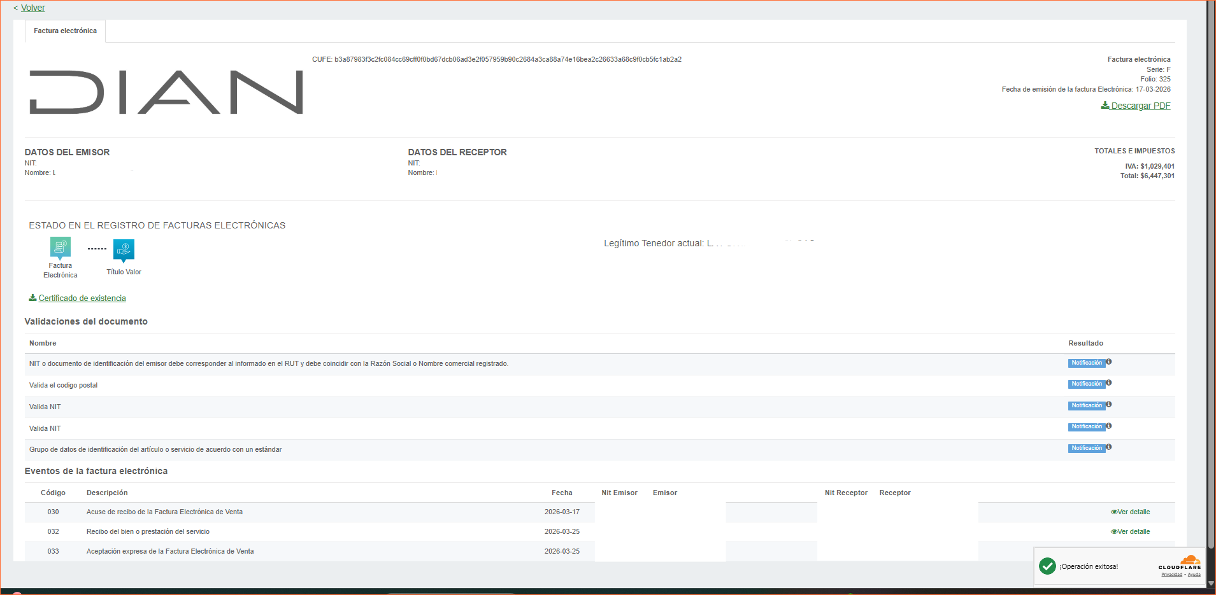Image resolution: width=1216 pixels, height=595 pixels.
Task: Click Acuse de recibo de la Factura description
Action: click(164, 512)
